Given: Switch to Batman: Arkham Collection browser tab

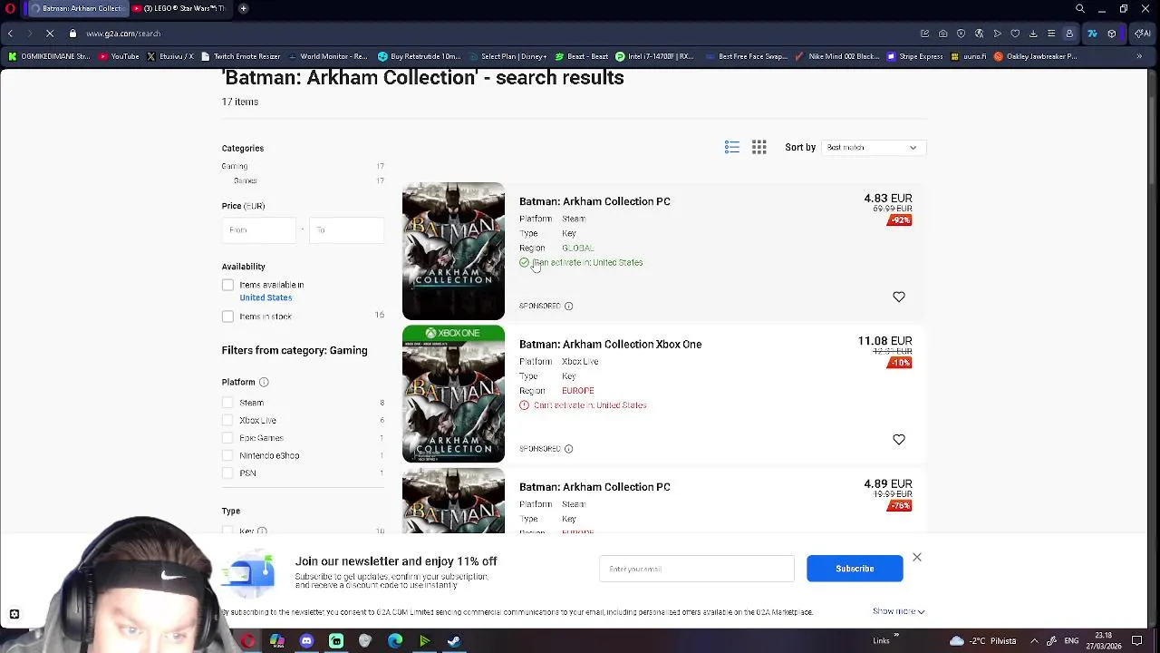Looking at the screenshot, I should (78, 8).
